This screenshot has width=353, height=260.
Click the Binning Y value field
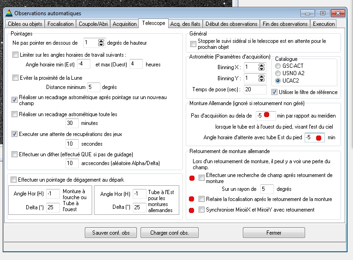[x=251, y=78]
